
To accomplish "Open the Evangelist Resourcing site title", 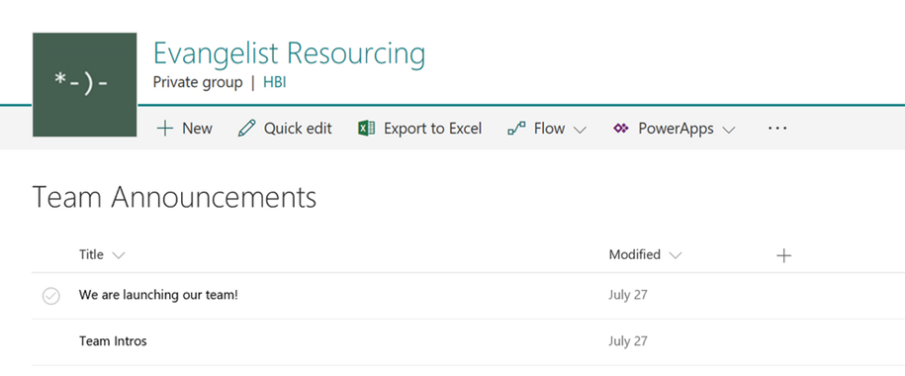I will (x=289, y=52).
